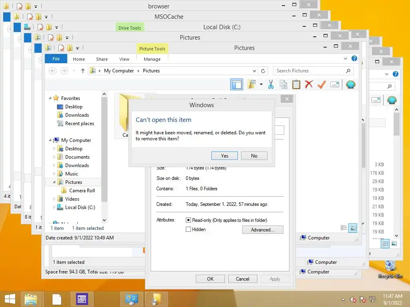Click the Cut scissors icon
Image resolution: width=410 pixels, height=307 pixels.
(271, 85)
